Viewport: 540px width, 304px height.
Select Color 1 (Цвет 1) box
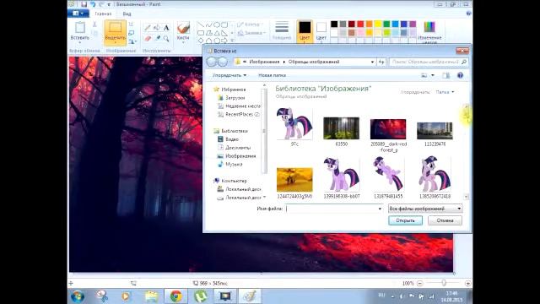(x=305, y=31)
